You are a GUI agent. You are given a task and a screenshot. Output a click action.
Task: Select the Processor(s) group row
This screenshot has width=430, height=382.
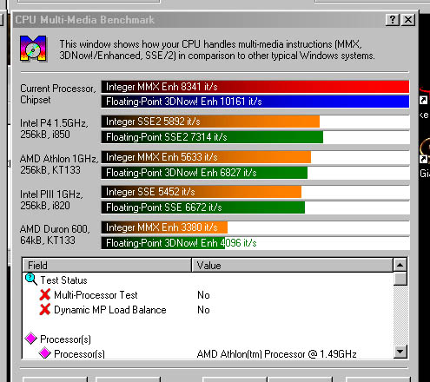tap(208, 339)
